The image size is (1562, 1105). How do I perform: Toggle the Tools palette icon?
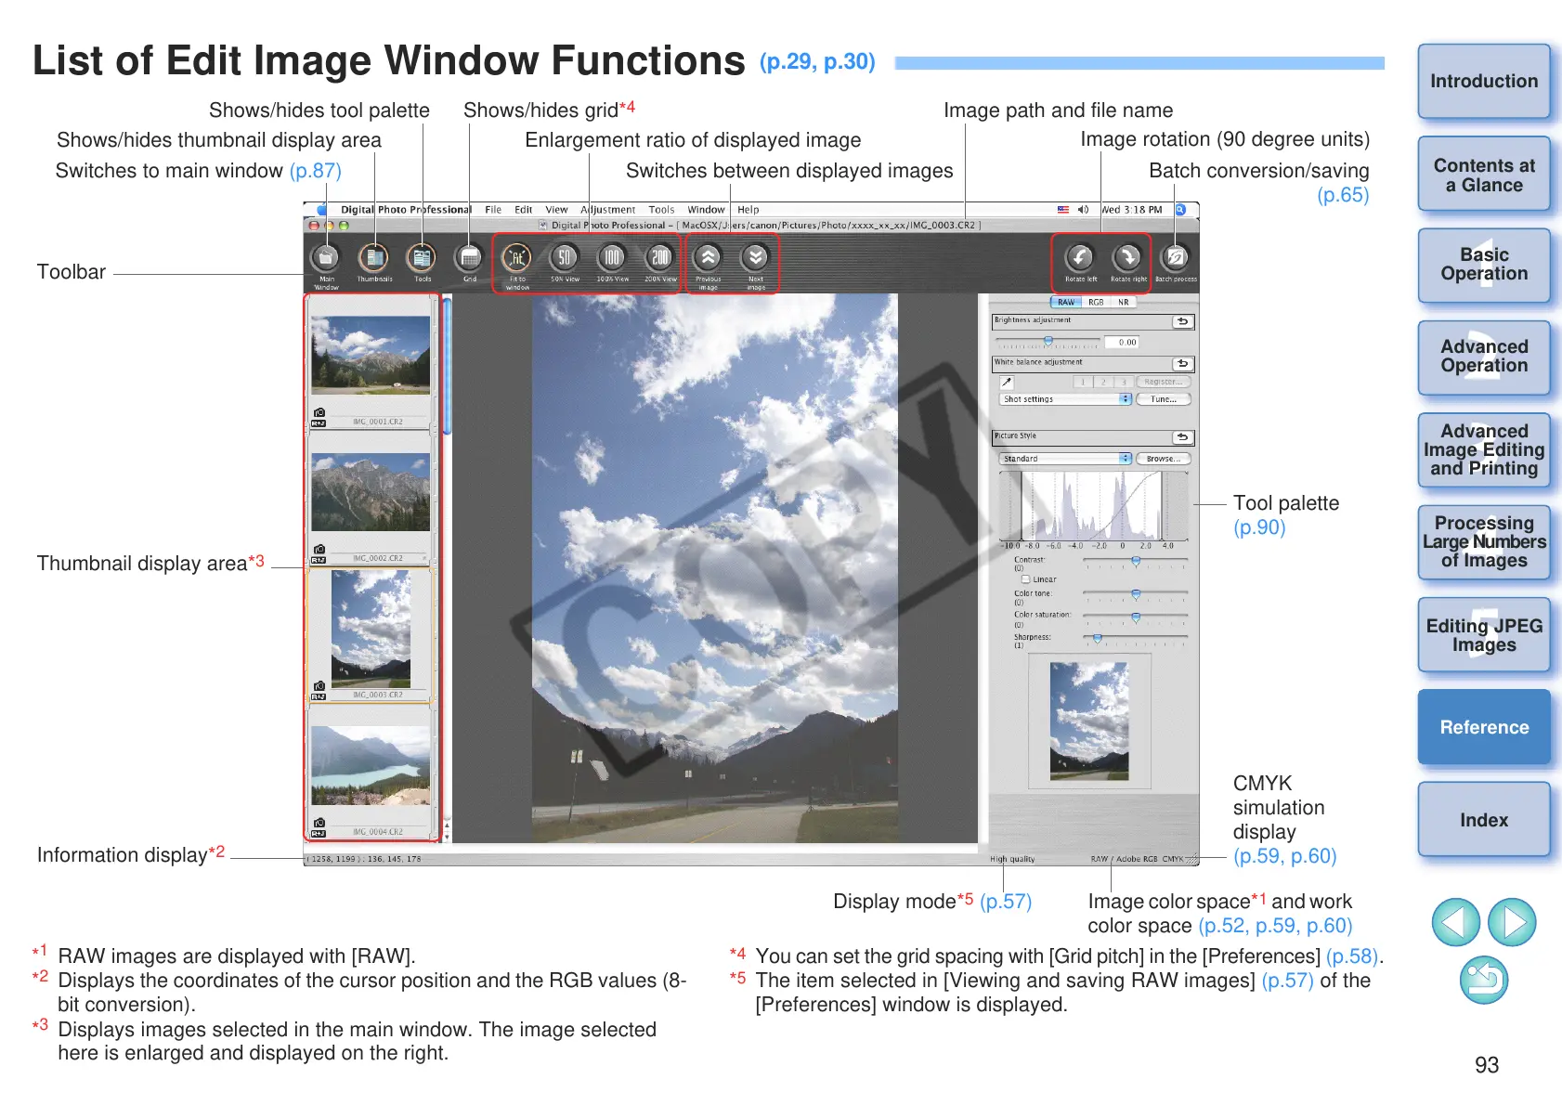[x=422, y=258]
